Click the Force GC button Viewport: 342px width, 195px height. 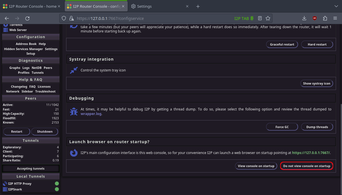click(282, 127)
